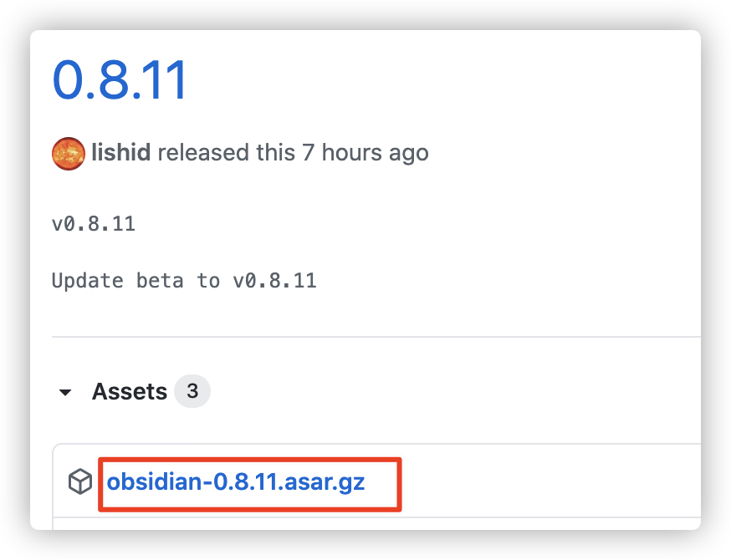Screen dimensions: 731x560
Task: Click the red highlight border around the asset link
Action: (250, 460)
